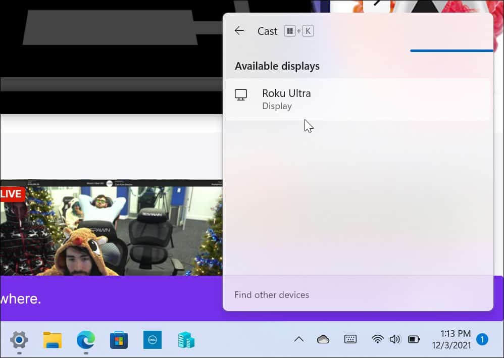This screenshot has width=504, height=358.
Task: Click the battery status tray icon
Action: pyautogui.click(x=414, y=339)
